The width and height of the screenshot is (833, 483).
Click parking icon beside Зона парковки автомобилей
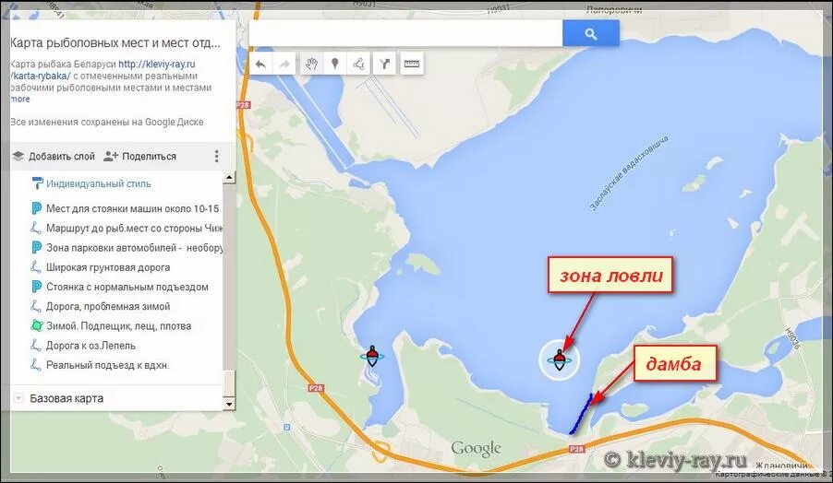point(36,248)
